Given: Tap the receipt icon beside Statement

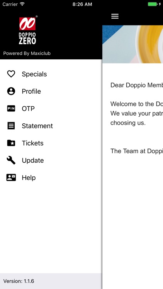Looking at the screenshot, I should pyautogui.click(x=11, y=126).
